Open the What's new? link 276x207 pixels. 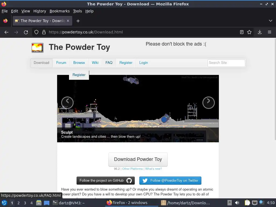pos(153,169)
